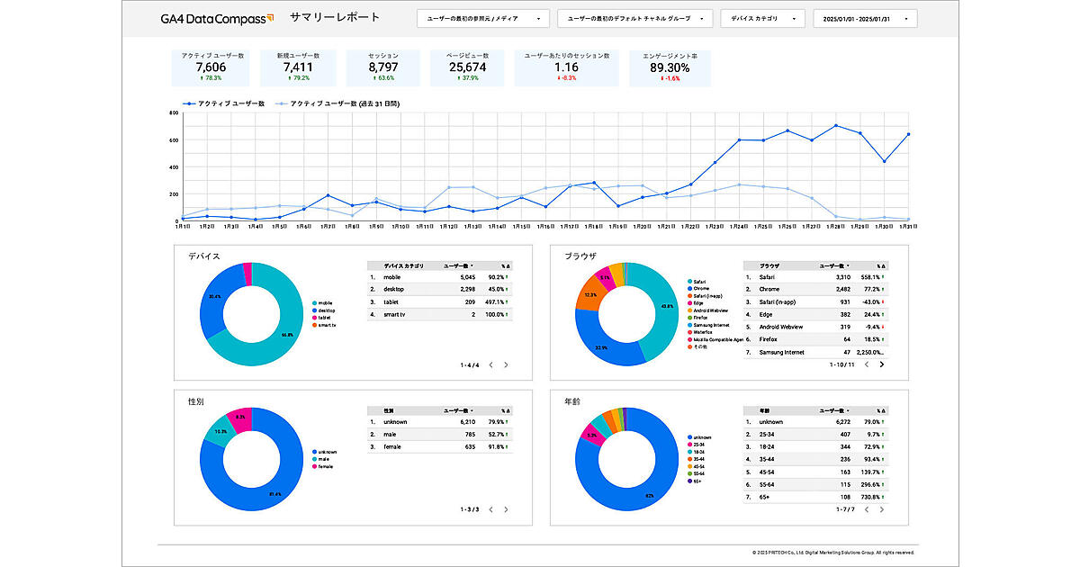Click next page arrow in 性別 table
Image resolution: width=1080 pixels, height=567 pixels.
point(506,509)
